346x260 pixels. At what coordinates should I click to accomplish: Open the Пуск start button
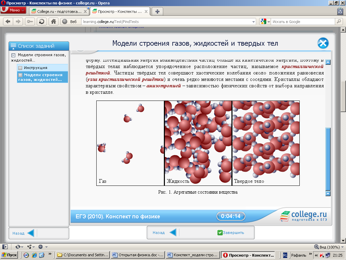9,255
